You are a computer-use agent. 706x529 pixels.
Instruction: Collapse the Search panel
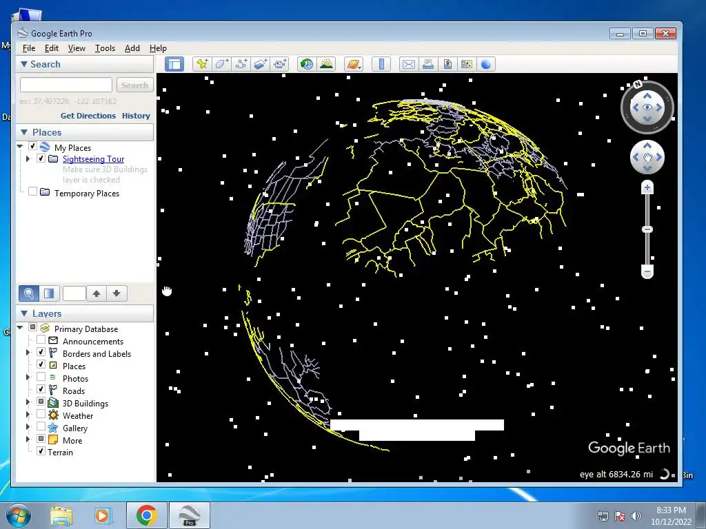24,64
